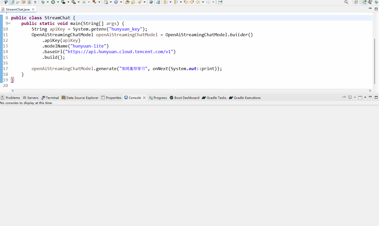This screenshot has height=226, width=379.
Task: Click the Debug bug icon
Action: 43,2
